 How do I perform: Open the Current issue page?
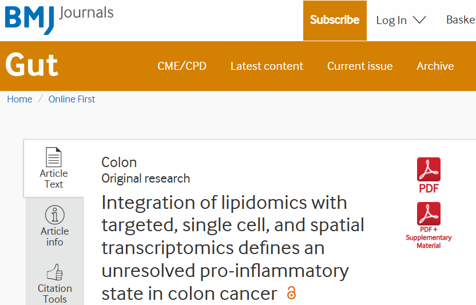pyautogui.click(x=360, y=66)
